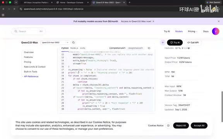
Task: Click code line 15 stream=True
Action: tap(79, 64)
